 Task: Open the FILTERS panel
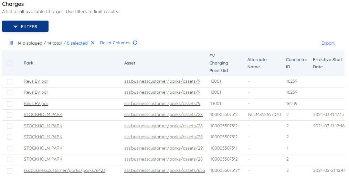pyautogui.click(x=25, y=26)
